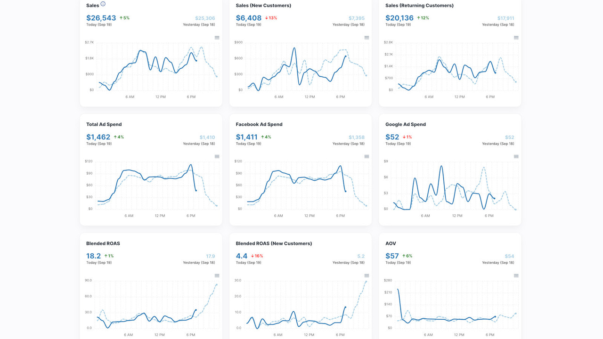Open the Blended ROAS (New Customers) menu icon
The image size is (603, 339).
367,275
